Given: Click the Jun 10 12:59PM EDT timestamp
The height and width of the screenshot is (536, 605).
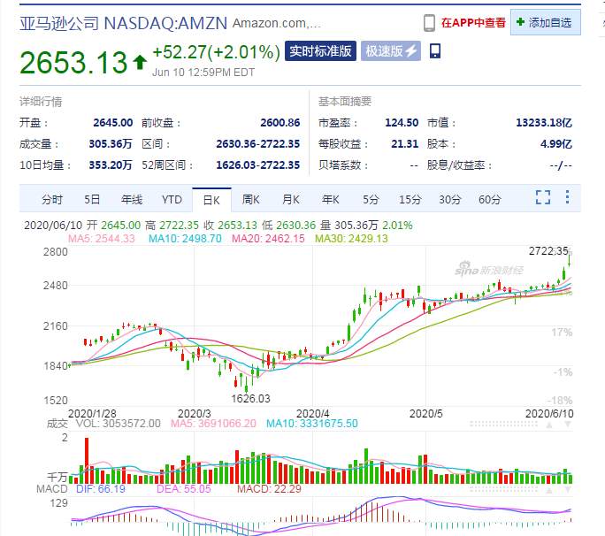Looking at the screenshot, I should point(203,73).
